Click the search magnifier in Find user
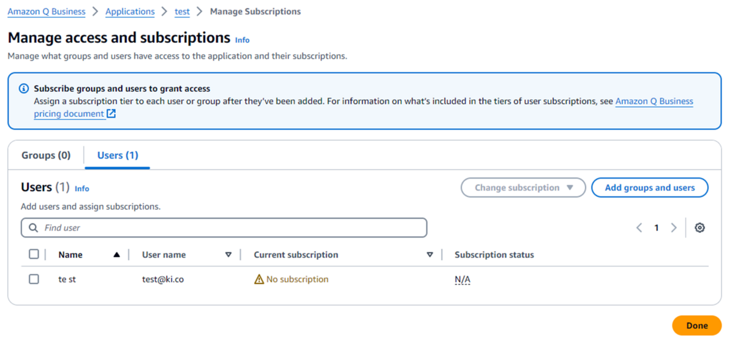The width and height of the screenshot is (735, 338). click(34, 228)
